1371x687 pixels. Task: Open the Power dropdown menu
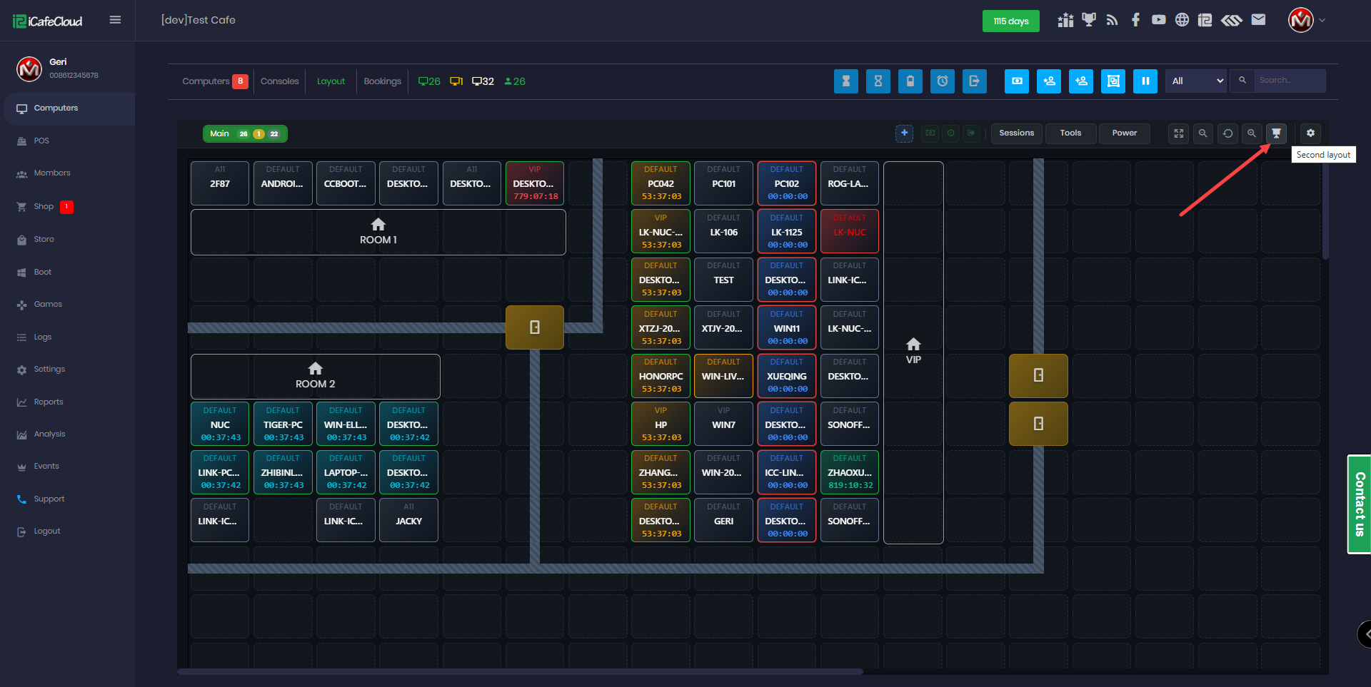pyautogui.click(x=1124, y=133)
